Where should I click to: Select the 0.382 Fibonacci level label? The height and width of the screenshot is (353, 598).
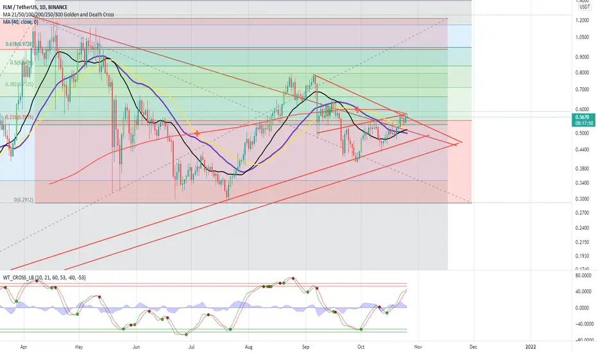pos(19,84)
